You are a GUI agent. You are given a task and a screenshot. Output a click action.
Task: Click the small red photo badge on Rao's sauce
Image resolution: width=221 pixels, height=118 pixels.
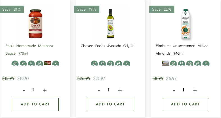click(x=47, y=63)
